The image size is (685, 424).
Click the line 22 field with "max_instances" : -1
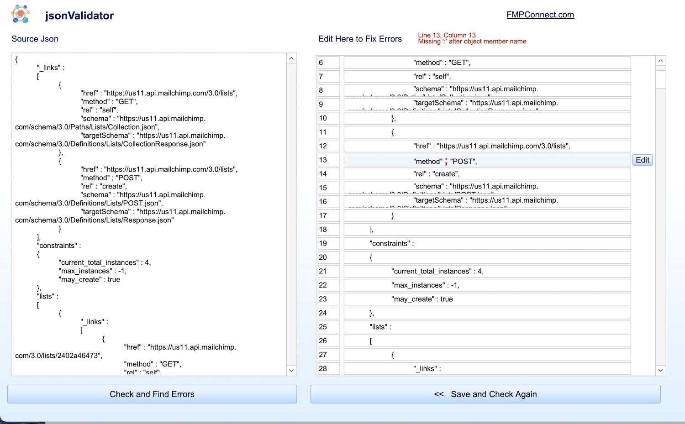tap(487, 285)
